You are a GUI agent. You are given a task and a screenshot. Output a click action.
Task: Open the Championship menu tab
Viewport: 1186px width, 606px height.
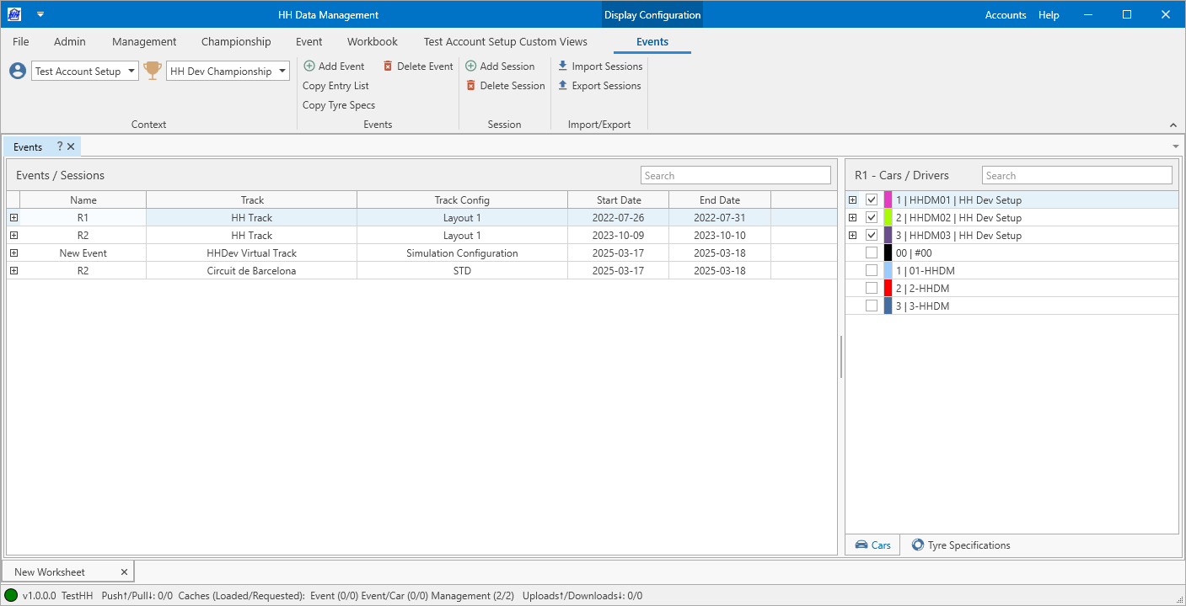[236, 42]
